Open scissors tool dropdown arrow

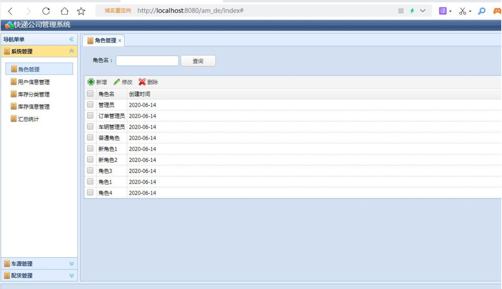(x=470, y=11)
